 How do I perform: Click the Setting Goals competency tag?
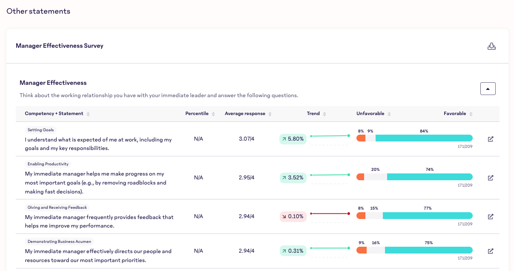tap(40, 130)
